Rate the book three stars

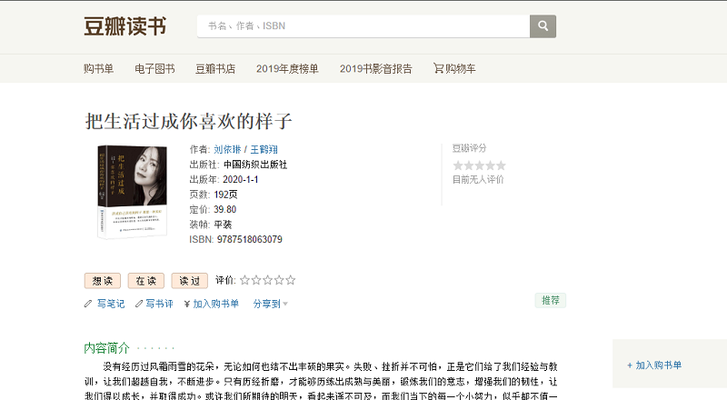pyautogui.click(x=267, y=280)
